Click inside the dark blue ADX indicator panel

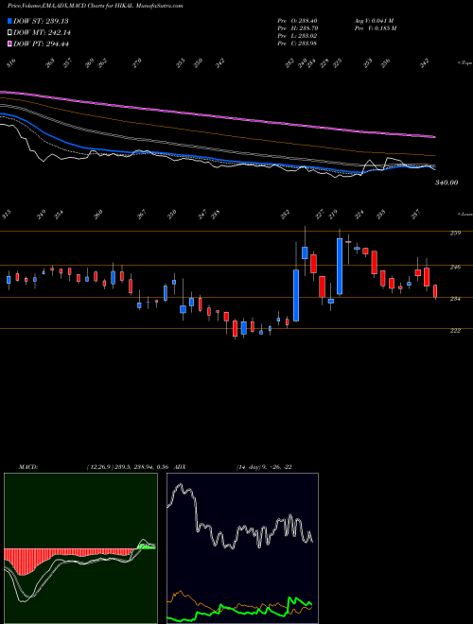click(242, 548)
